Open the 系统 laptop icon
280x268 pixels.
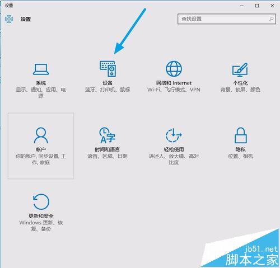click(41, 69)
